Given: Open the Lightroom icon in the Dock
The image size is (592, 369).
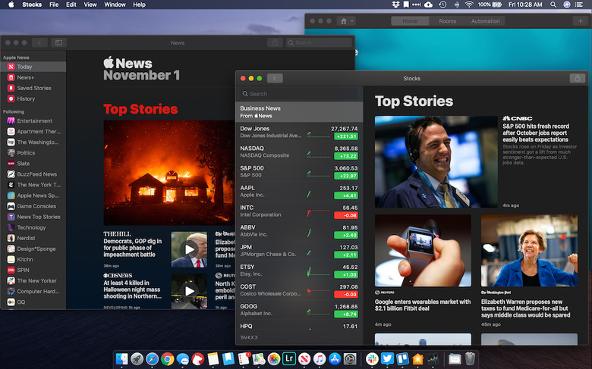Looking at the screenshot, I should [x=289, y=358].
